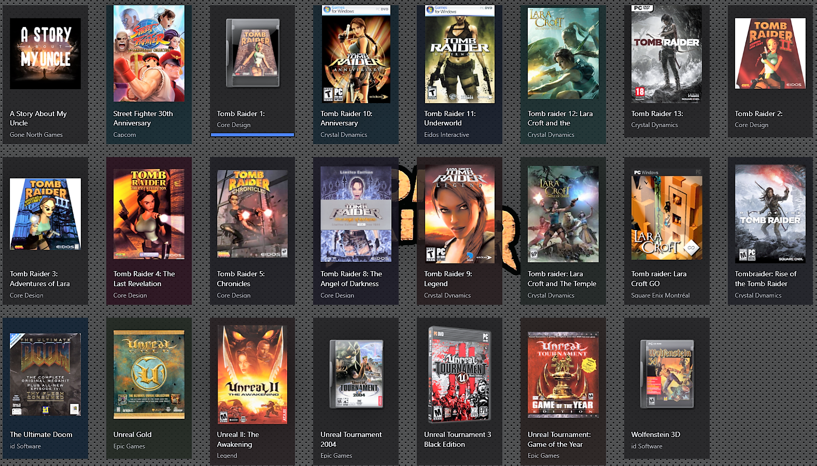Click Tomb Raider 8 Angel of Darkness cover
Viewport: 817px width, 466px height.
click(x=356, y=214)
